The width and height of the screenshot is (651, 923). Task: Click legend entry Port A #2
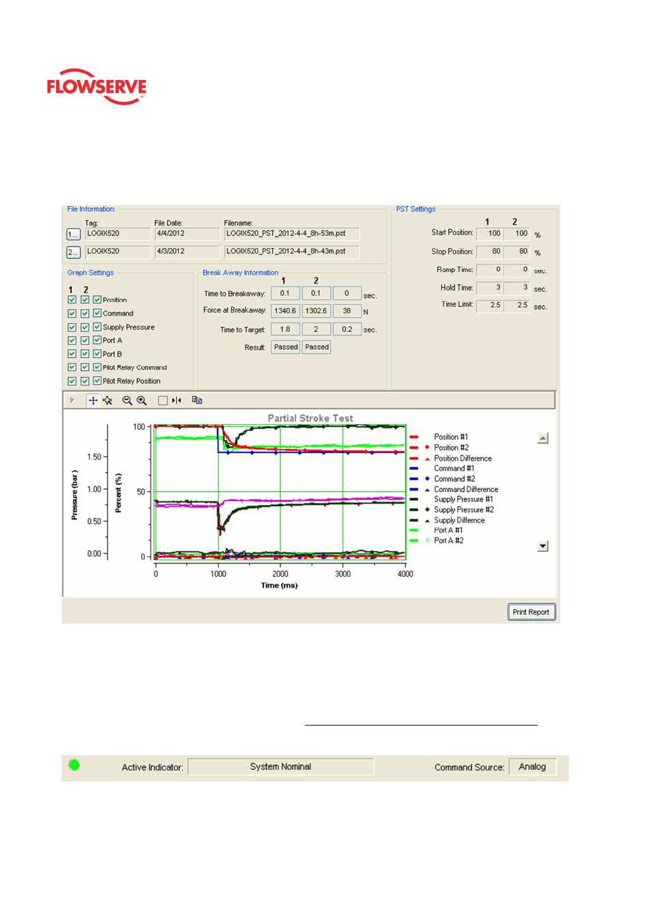tap(448, 540)
